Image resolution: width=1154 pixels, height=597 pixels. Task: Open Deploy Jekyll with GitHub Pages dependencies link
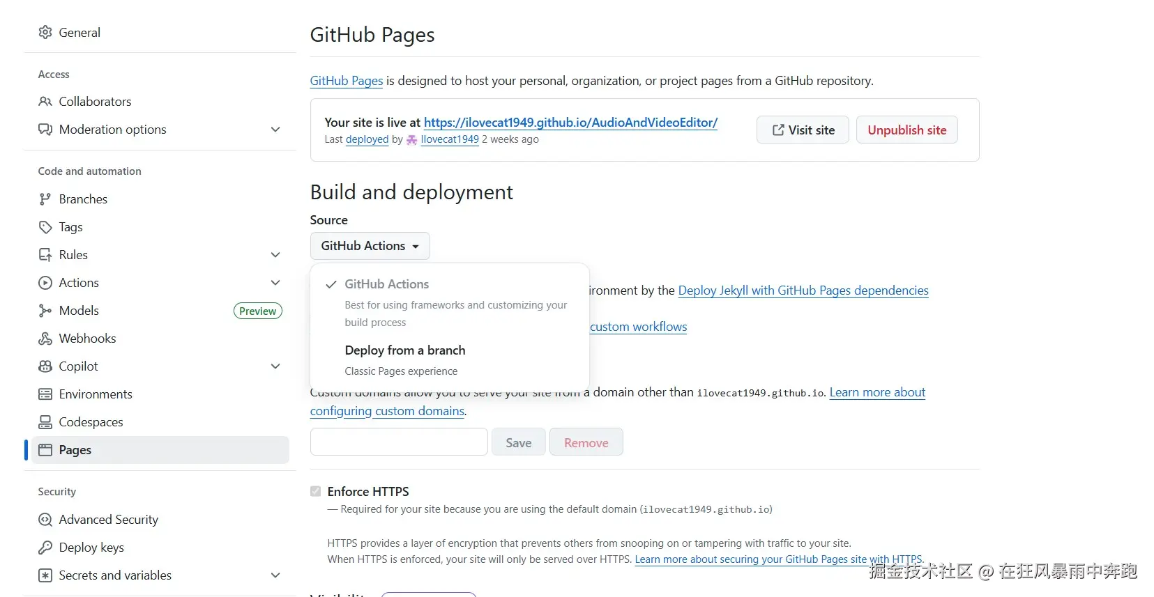803,290
